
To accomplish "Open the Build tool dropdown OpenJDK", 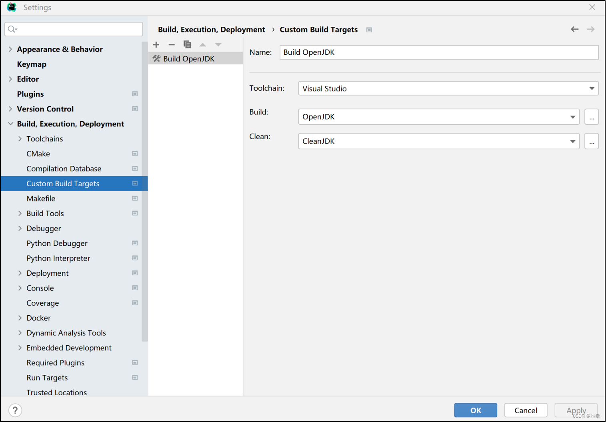I will click(439, 117).
